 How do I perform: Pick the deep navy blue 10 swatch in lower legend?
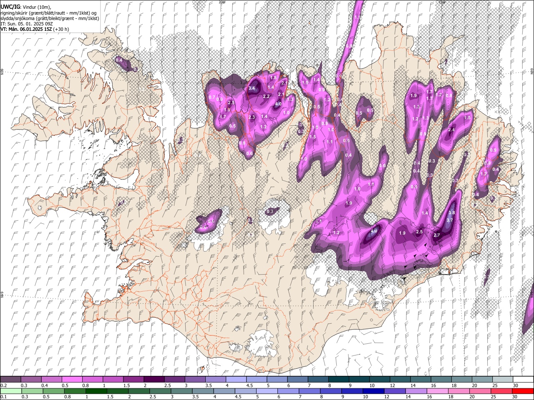pos(373,391)
